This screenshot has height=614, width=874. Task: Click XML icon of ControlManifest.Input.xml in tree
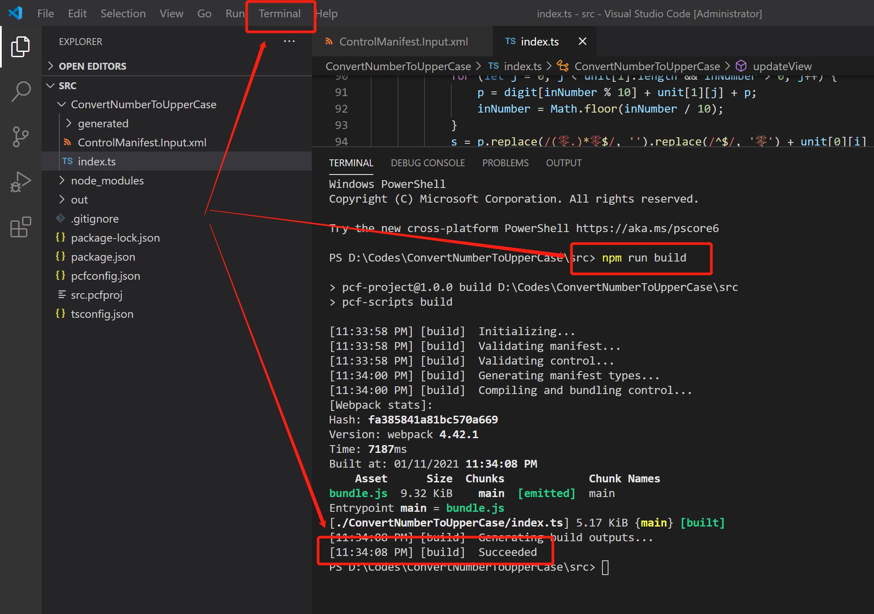pyautogui.click(x=67, y=142)
